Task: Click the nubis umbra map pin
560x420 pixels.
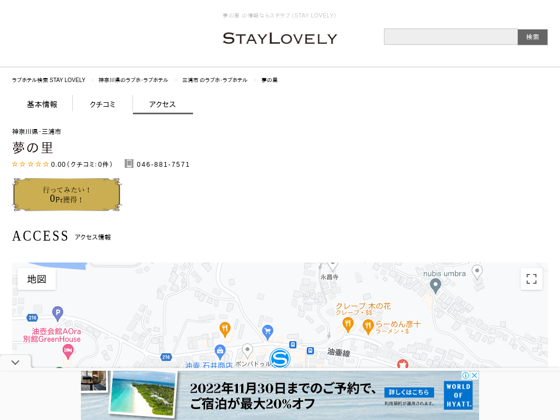Action: tap(435, 286)
